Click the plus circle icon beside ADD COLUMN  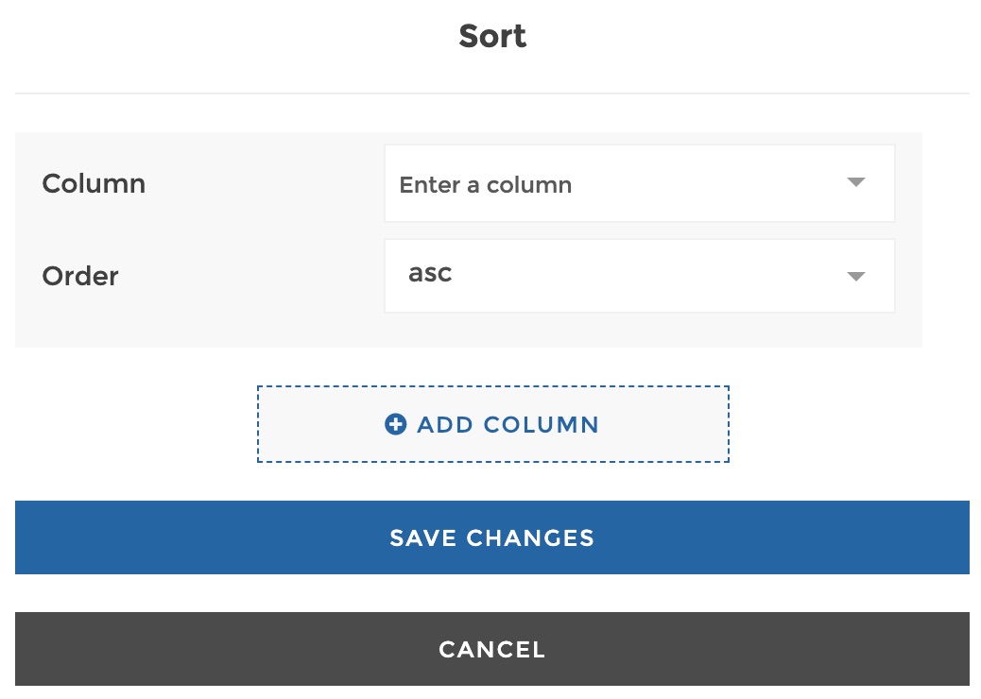(x=395, y=424)
